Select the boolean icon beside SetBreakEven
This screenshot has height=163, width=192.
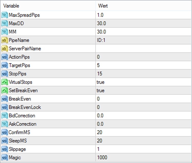coord(4,90)
